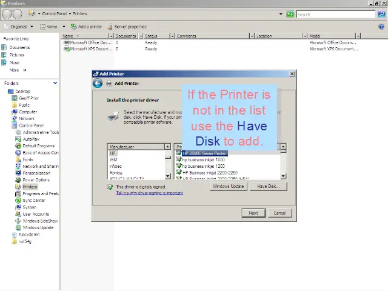Image resolution: width=388 pixels, height=291 pixels.
Task: Select Konica in Manufacturer list
Action: (116, 173)
